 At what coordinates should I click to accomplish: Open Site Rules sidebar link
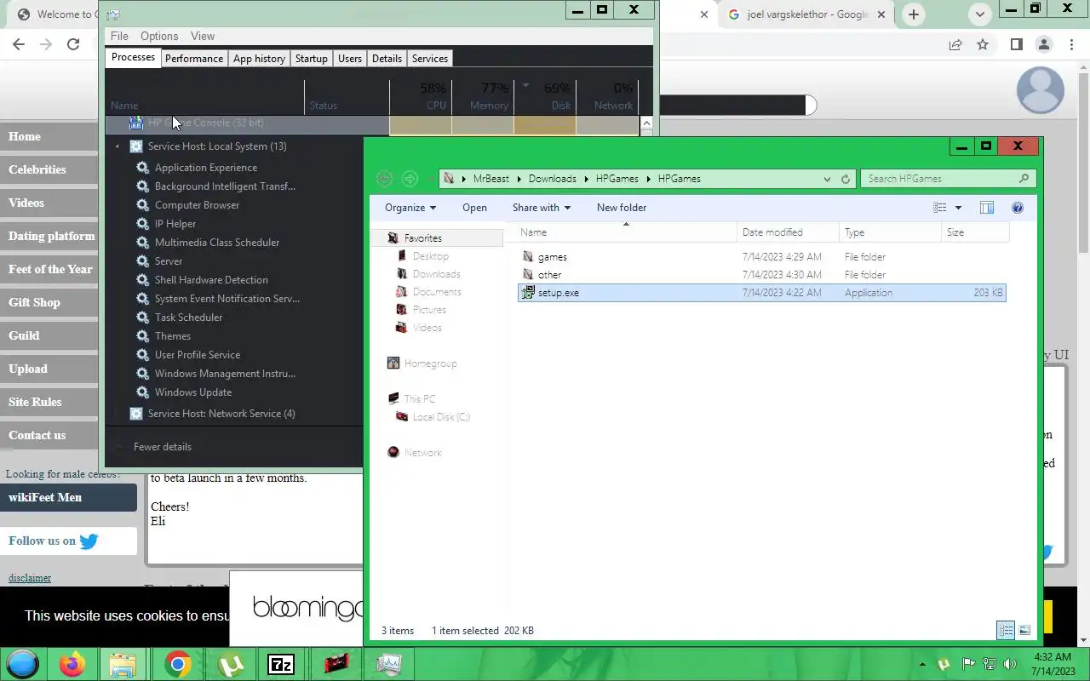click(x=49, y=402)
